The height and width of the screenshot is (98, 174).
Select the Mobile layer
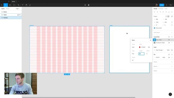tap(11, 12)
